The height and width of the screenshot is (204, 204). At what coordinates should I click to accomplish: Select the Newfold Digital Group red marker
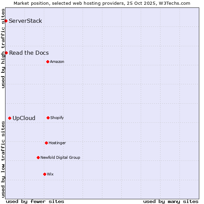point(38,157)
